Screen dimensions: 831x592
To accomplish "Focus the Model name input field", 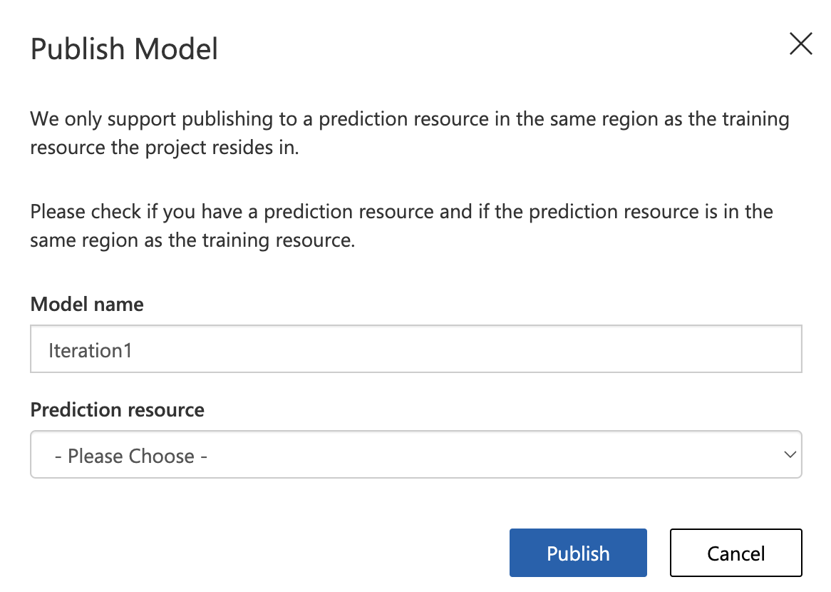I will click(x=415, y=349).
